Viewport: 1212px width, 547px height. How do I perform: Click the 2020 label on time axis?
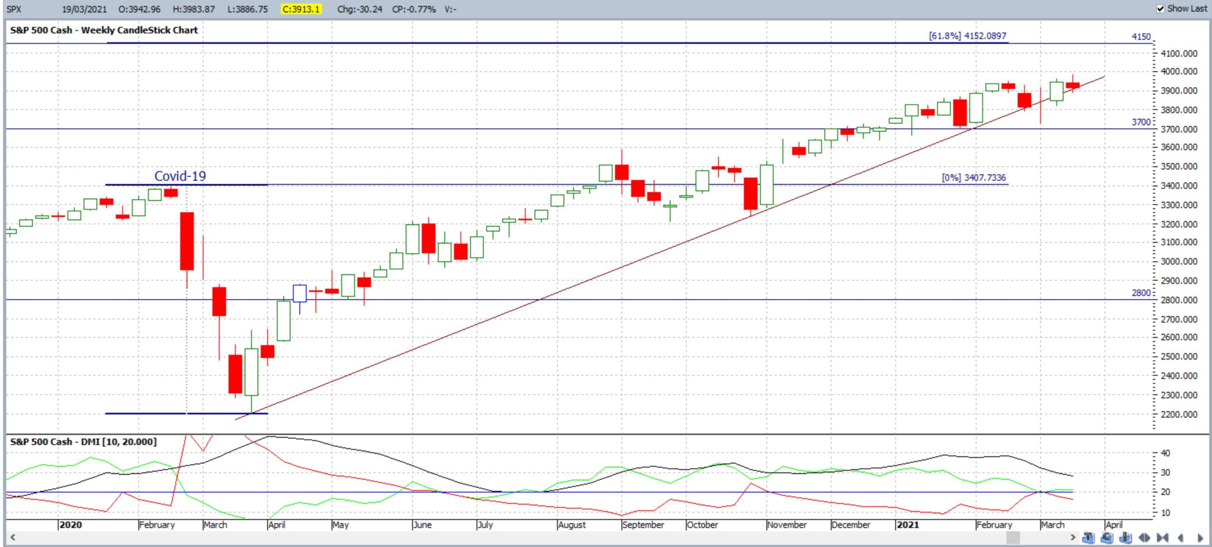coord(70,525)
